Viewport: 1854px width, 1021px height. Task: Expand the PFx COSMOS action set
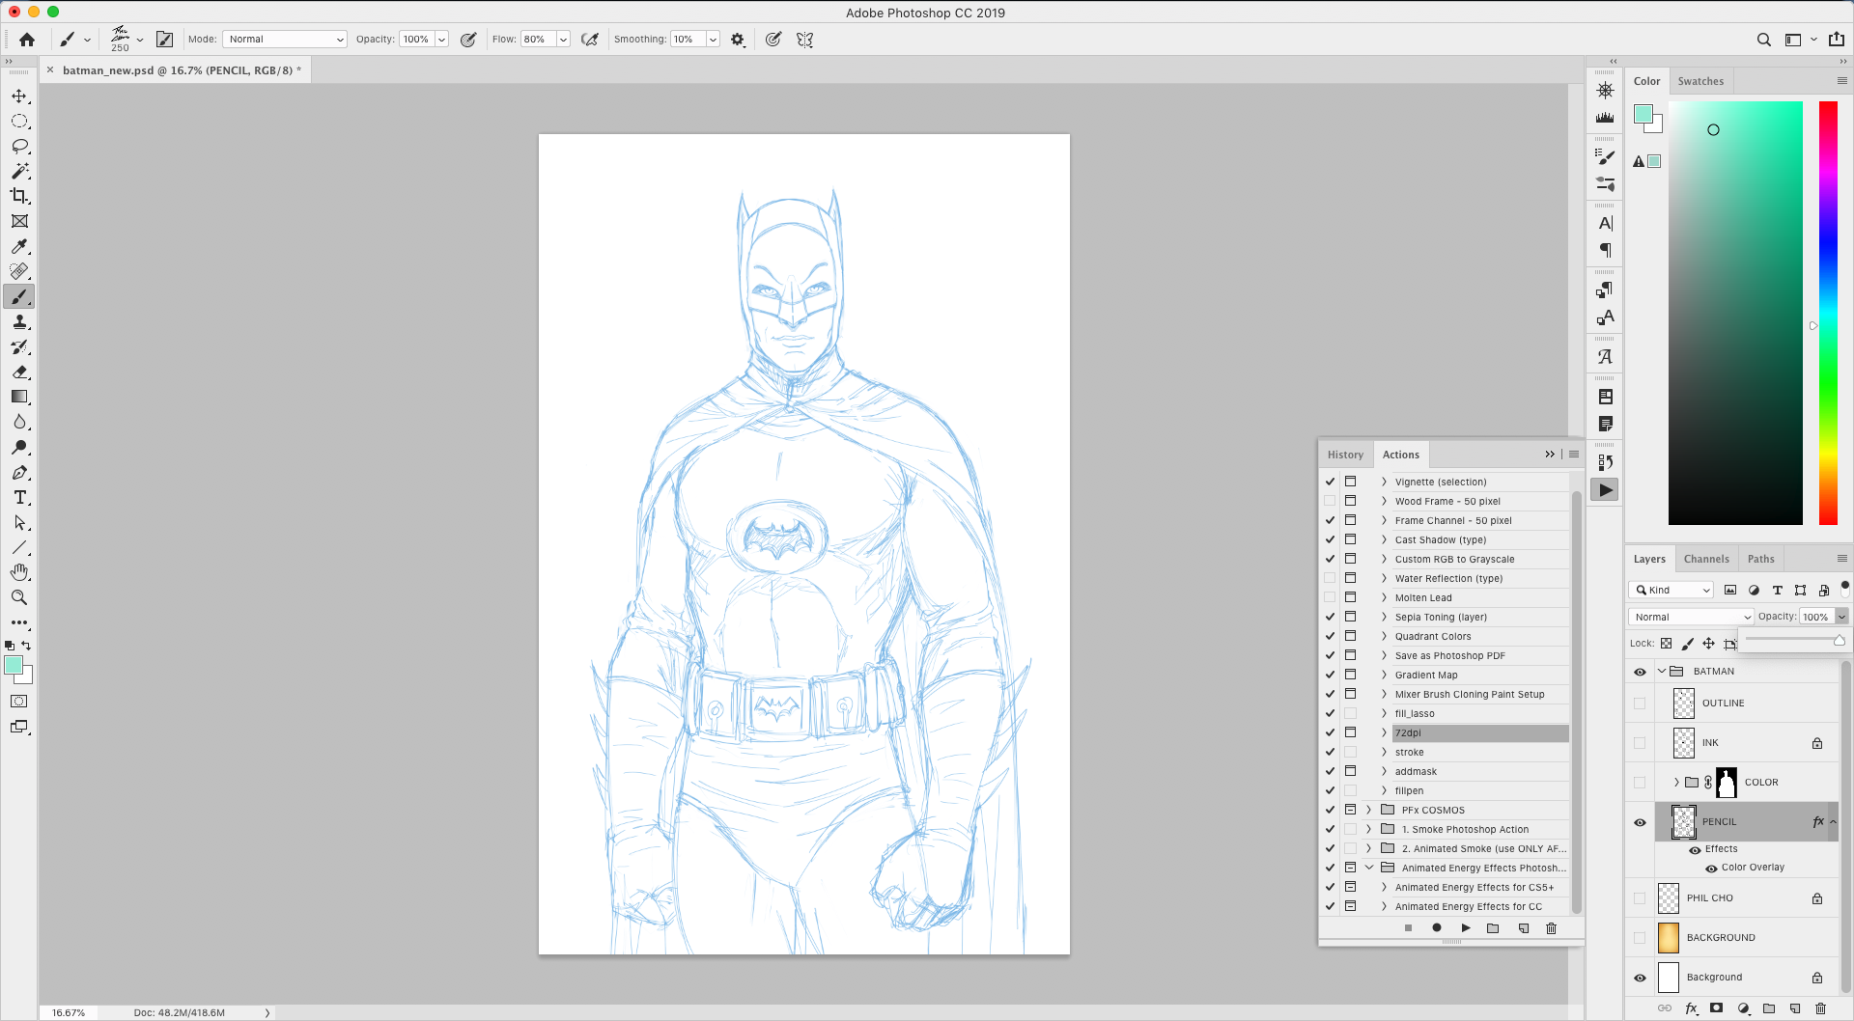[x=1368, y=810]
